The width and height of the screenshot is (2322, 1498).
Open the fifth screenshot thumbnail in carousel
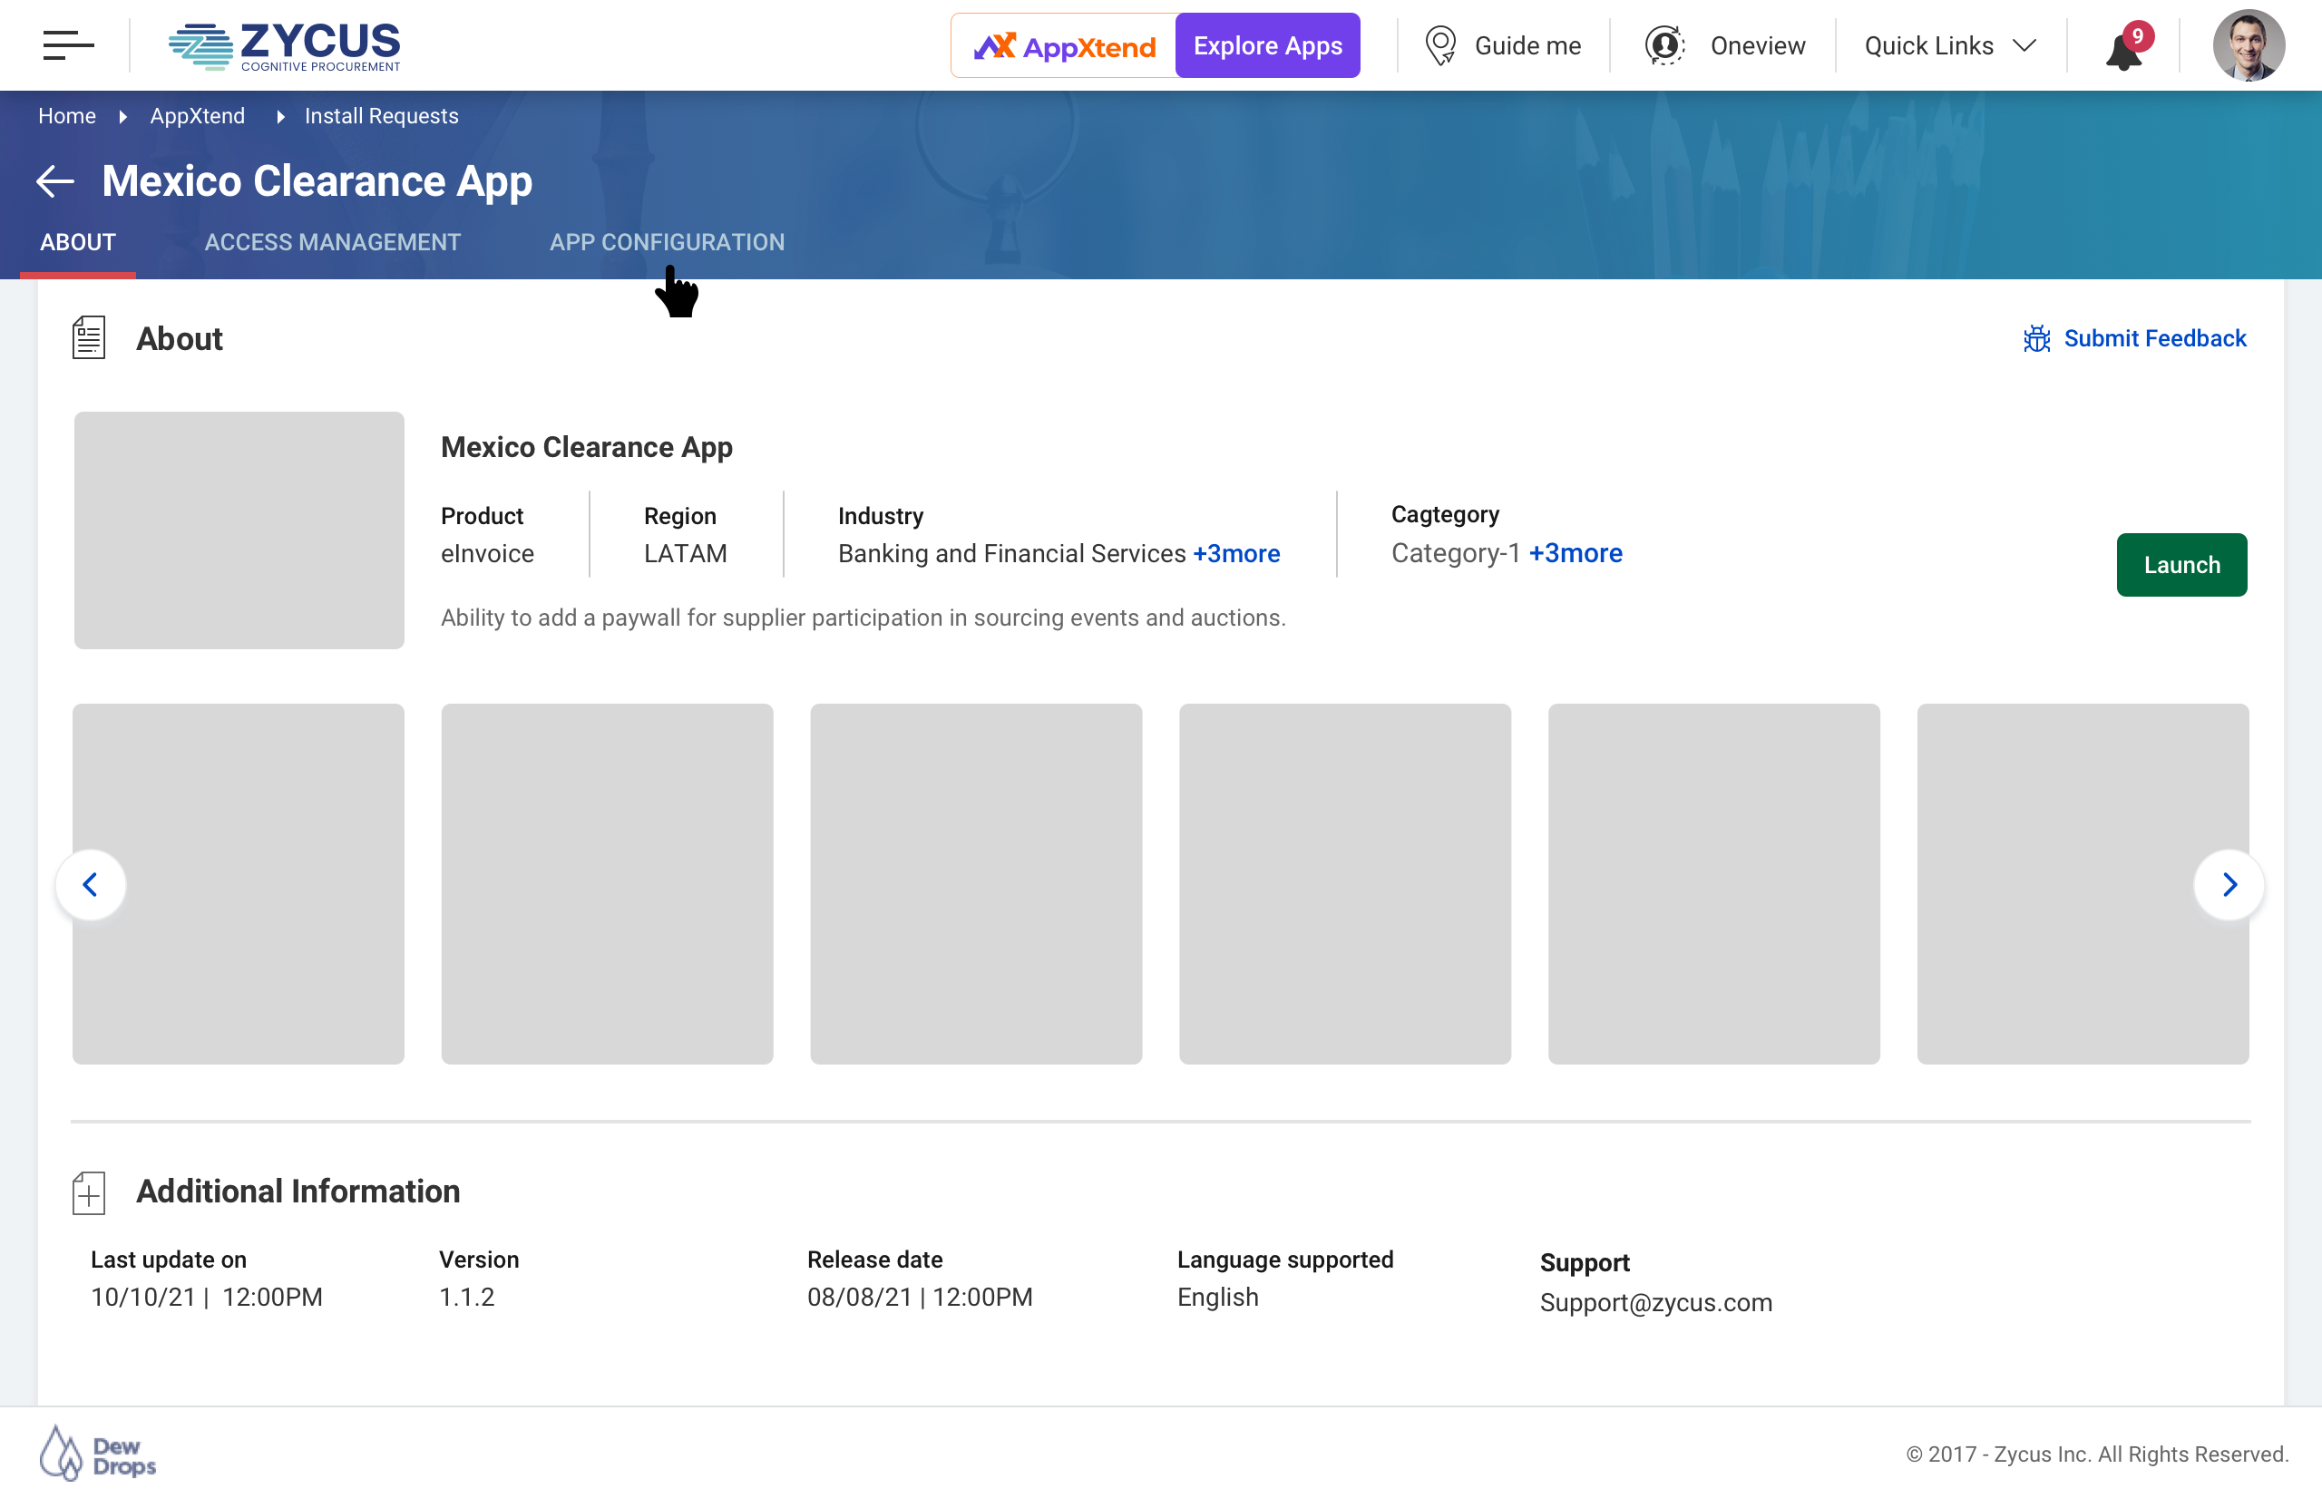(1713, 883)
